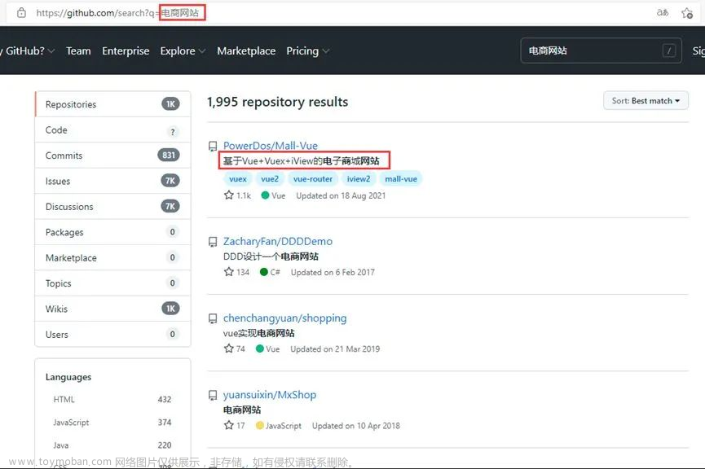Viewport: 705px width, 469px height.
Task: Open the Enterprise page from header
Action: tap(126, 50)
